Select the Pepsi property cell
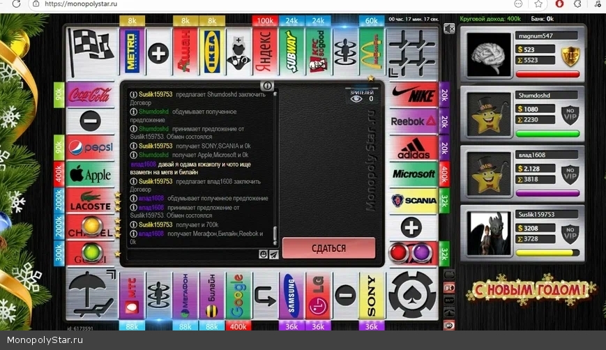This screenshot has height=350, width=606. coord(91,148)
